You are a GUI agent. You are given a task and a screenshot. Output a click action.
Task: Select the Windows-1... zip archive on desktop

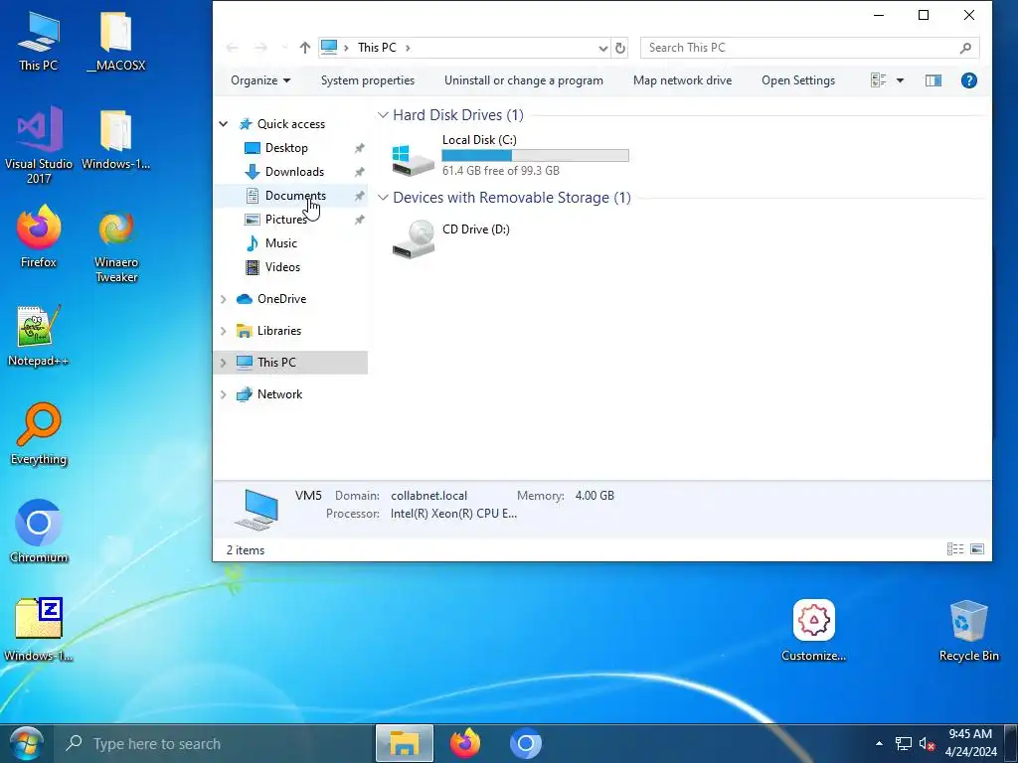coord(39,629)
